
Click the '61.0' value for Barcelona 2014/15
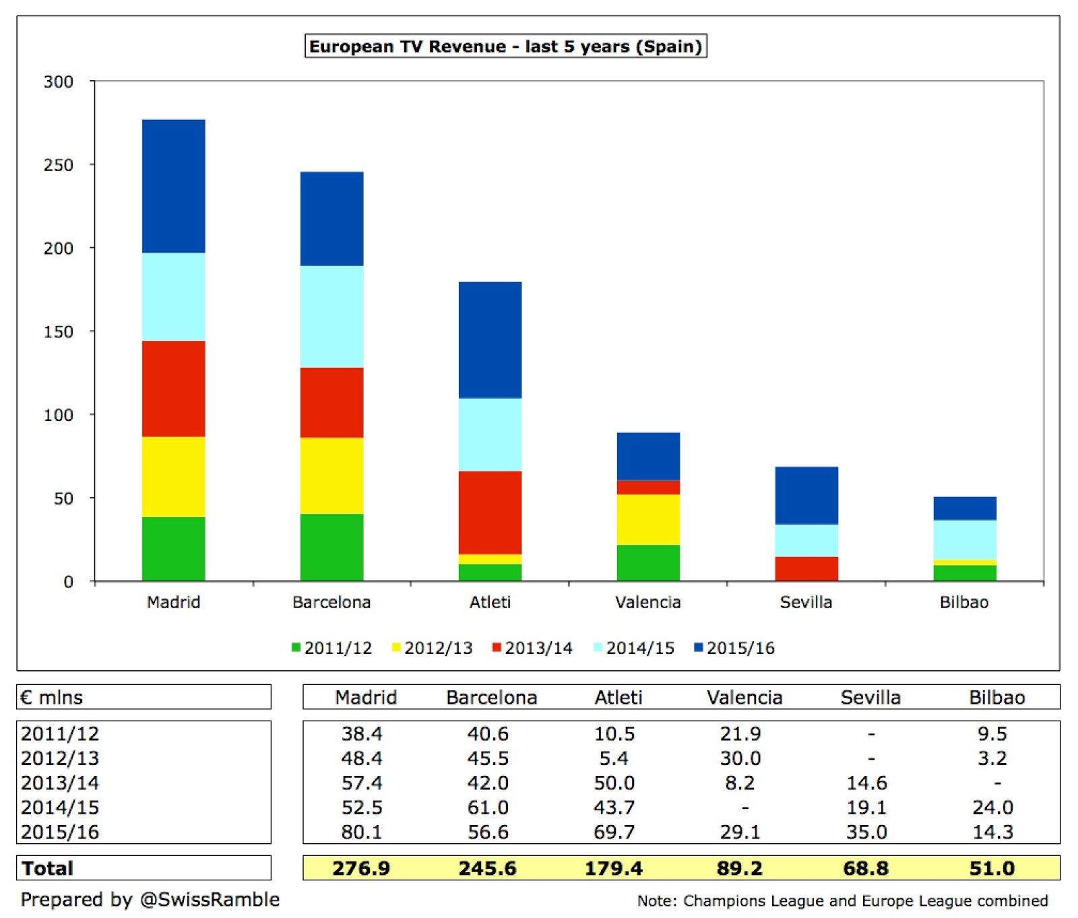coord(488,807)
